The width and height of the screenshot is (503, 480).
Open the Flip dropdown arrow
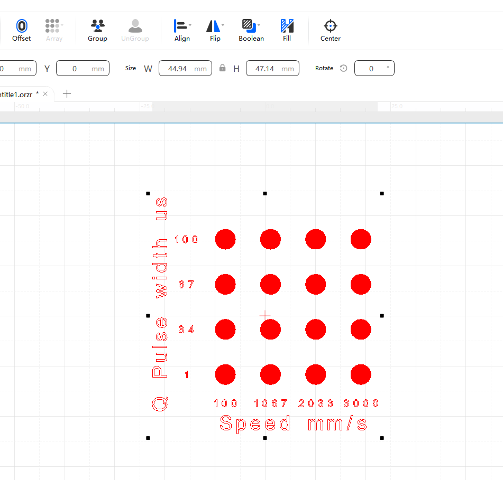point(223,25)
